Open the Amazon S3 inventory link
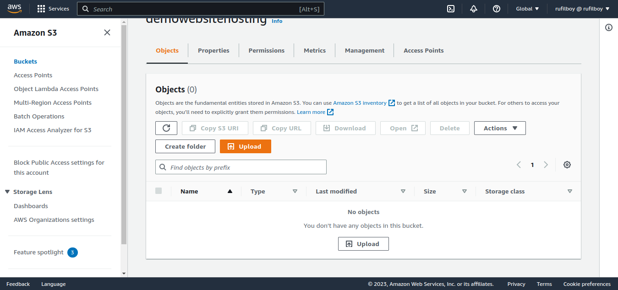Viewport: 618px width, 290px height. tap(360, 103)
